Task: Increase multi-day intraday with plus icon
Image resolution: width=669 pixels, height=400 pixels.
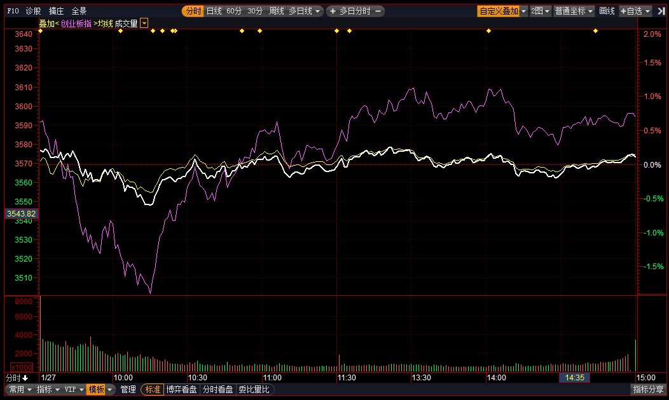Action: (x=333, y=11)
